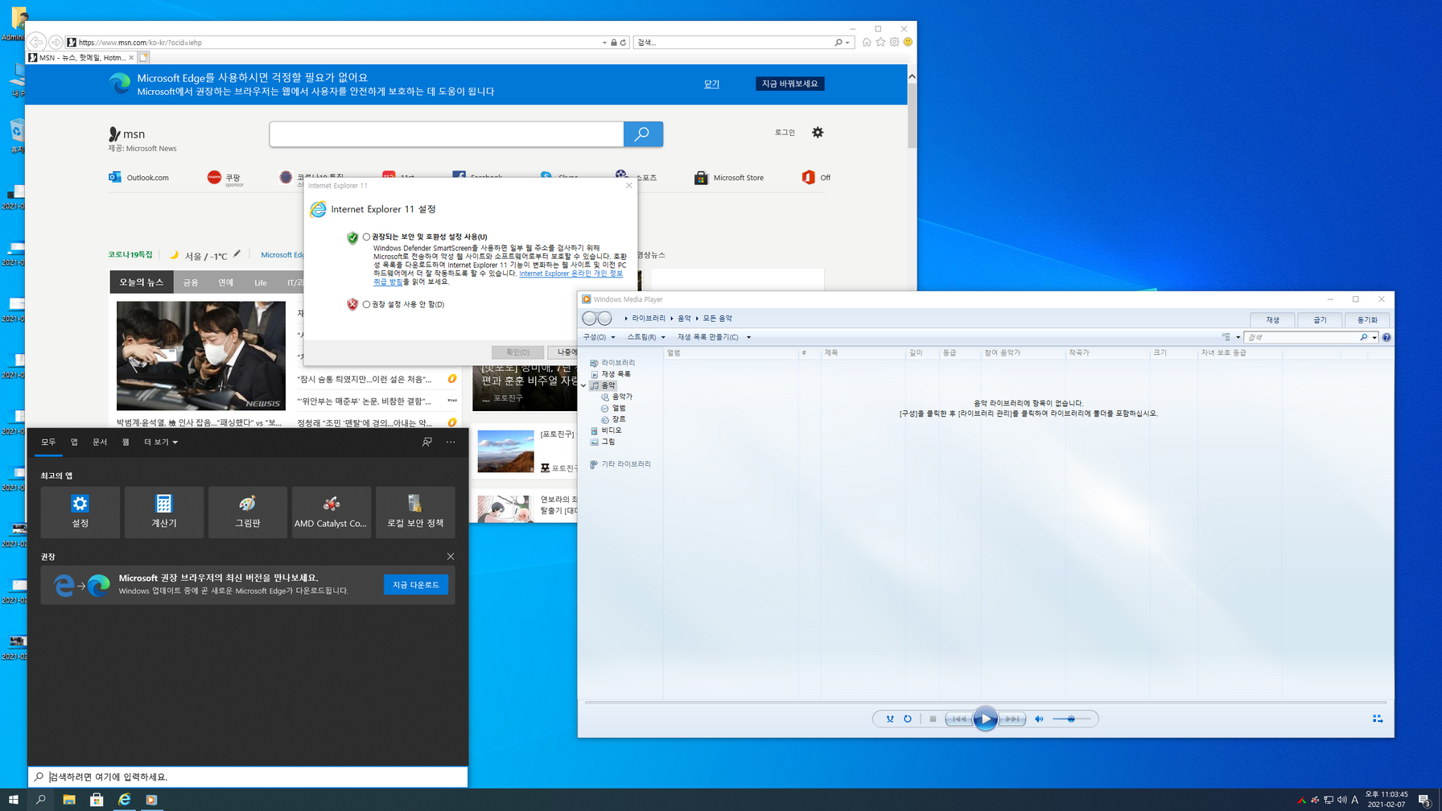This screenshot has width=1442, height=811.
Task: Open the 스트림(R) dropdown menu
Action: (x=646, y=337)
